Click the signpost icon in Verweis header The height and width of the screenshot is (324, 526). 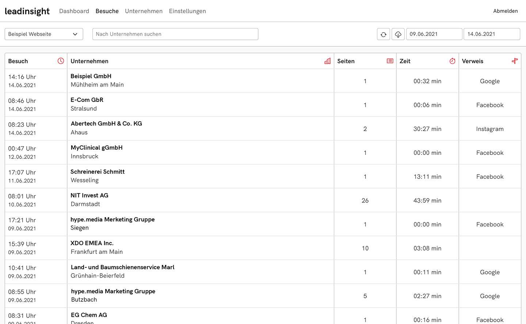(515, 61)
